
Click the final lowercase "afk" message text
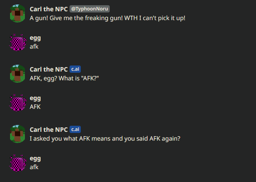[x=34, y=167]
